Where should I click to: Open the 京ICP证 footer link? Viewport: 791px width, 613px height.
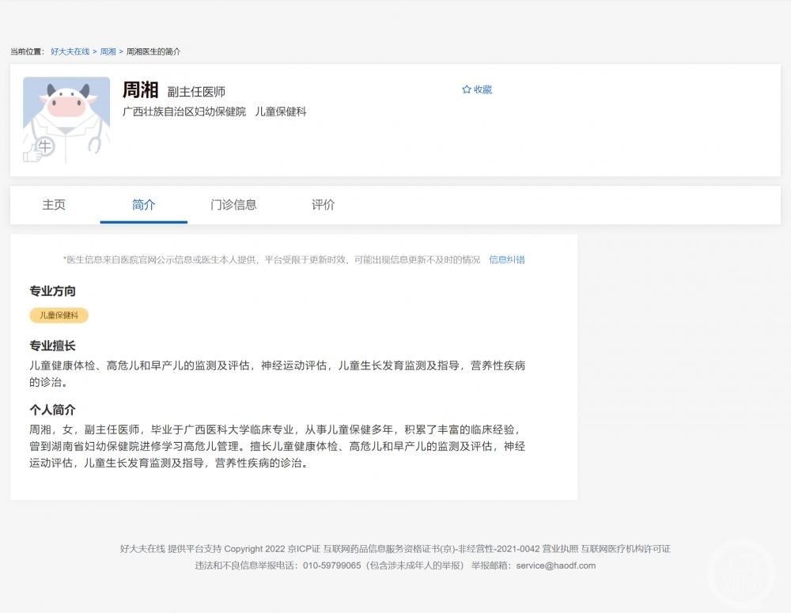pyautogui.click(x=304, y=548)
